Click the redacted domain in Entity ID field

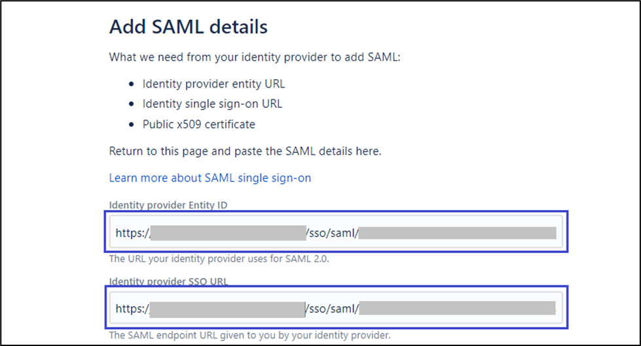click(x=228, y=232)
